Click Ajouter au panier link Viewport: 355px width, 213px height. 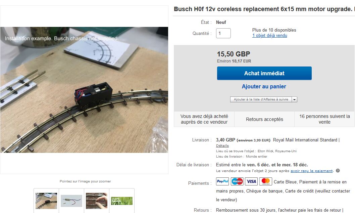pos(264,86)
